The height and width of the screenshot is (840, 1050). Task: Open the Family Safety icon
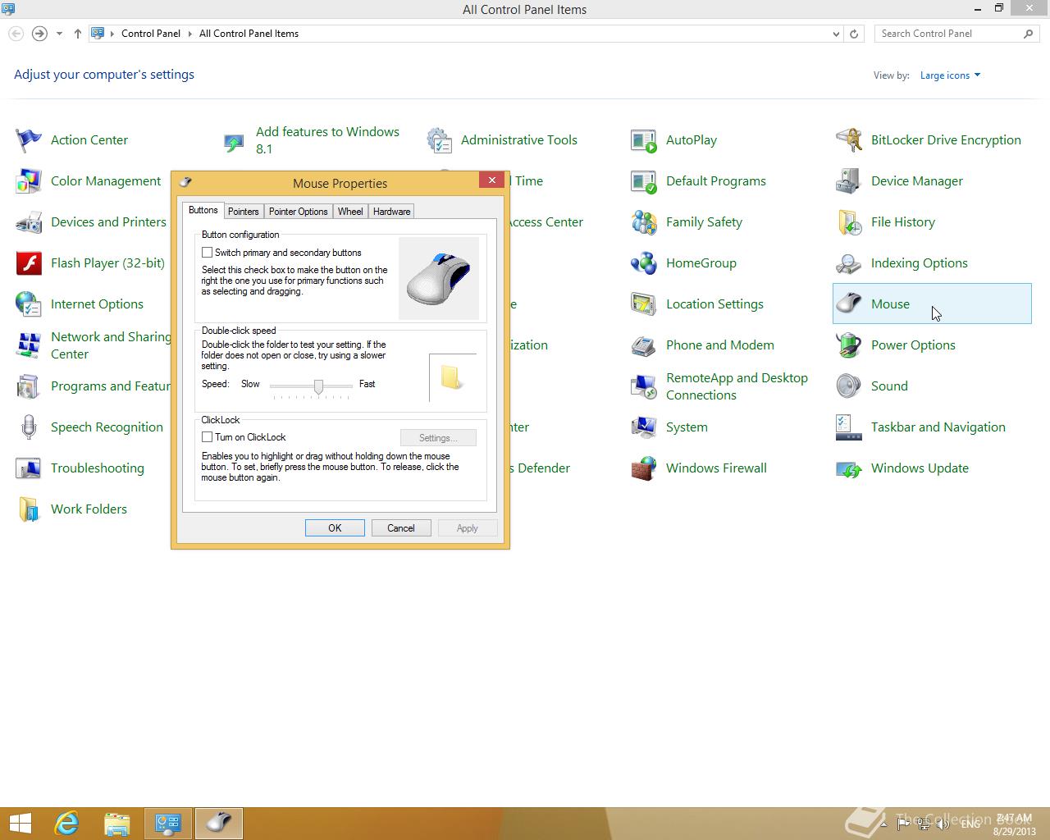[644, 222]
